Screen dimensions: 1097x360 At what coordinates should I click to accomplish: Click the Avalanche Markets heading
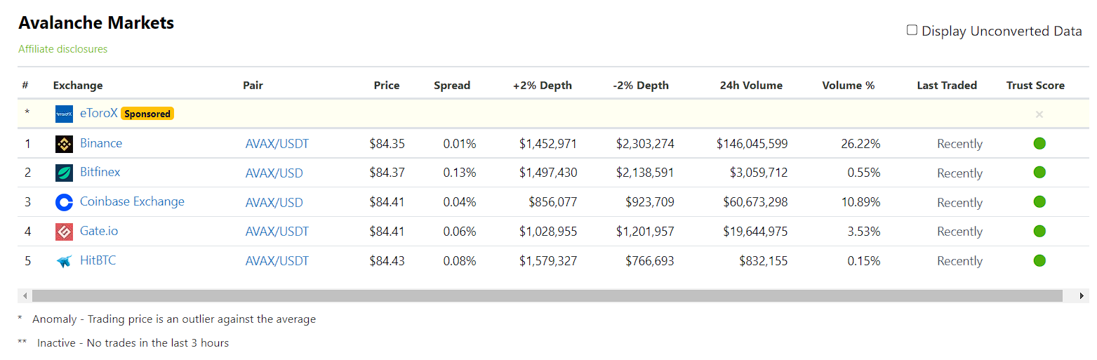[96, 22]
